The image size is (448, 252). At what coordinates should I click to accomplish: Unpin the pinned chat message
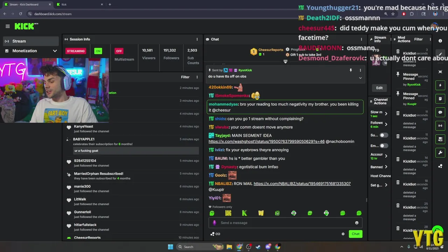[x=351, y=70]
